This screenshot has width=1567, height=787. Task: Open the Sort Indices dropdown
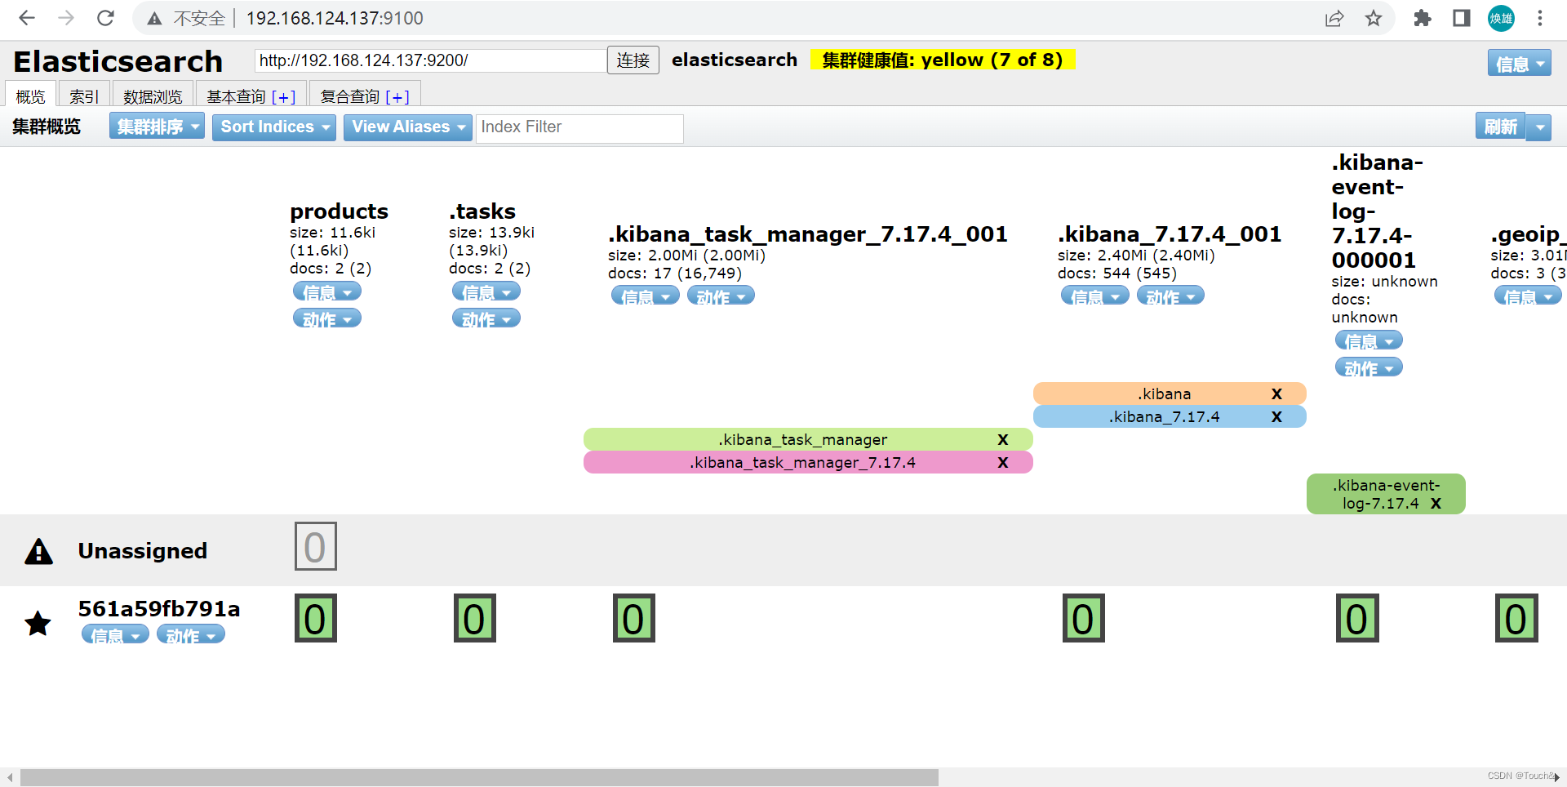coord(273,127)
